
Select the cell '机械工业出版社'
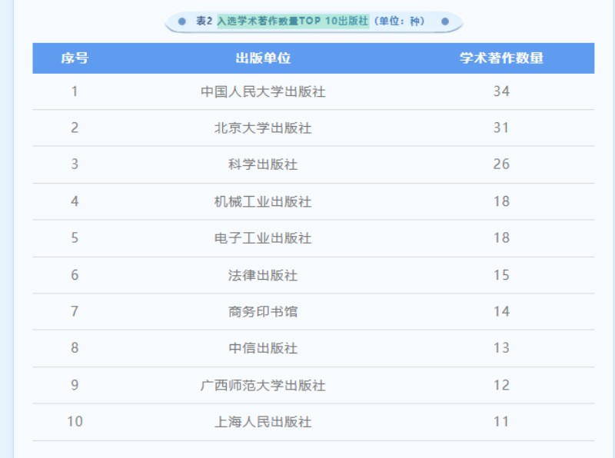[x=263, y=201]
